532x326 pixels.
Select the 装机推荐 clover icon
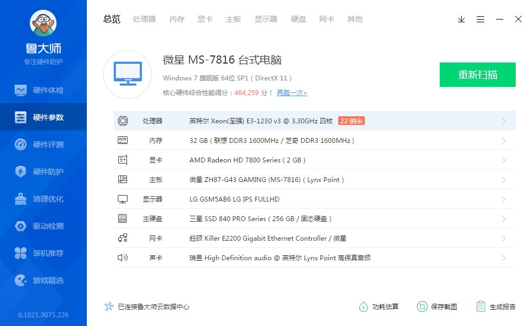(x=21, y=253)
